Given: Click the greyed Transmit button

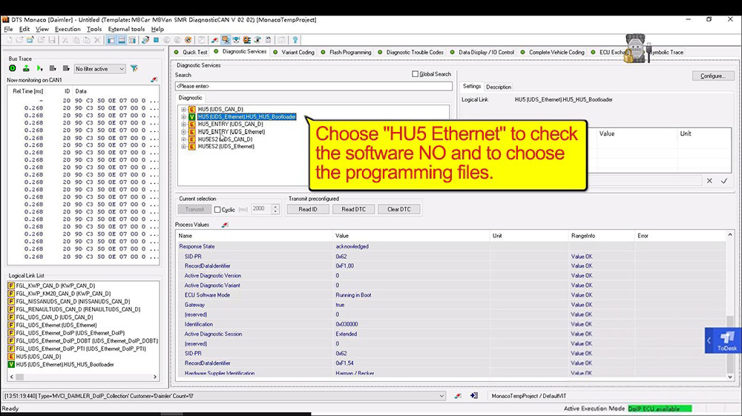Looking at the screenshot, I should (x=194, y=209).
